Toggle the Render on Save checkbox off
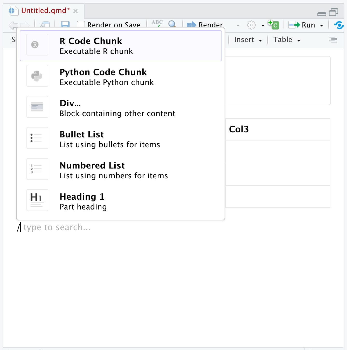Screen dimensions: 347x350 coord(81,24)
